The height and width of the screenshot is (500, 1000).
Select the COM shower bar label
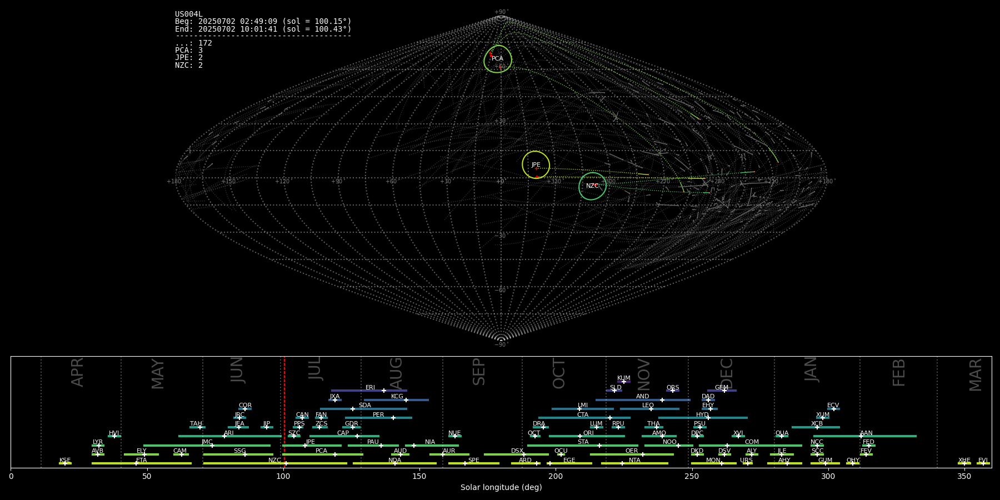point(752,442)
